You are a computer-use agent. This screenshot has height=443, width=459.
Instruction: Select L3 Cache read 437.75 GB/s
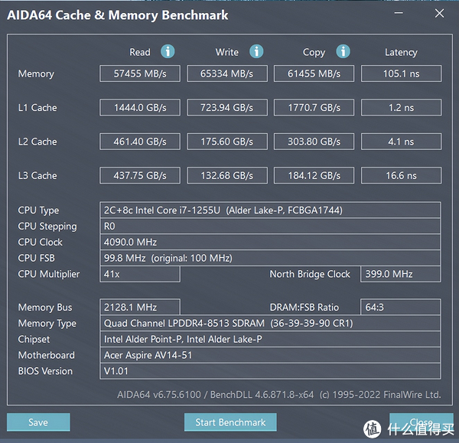pyautogui.click(x=140, y=175)
